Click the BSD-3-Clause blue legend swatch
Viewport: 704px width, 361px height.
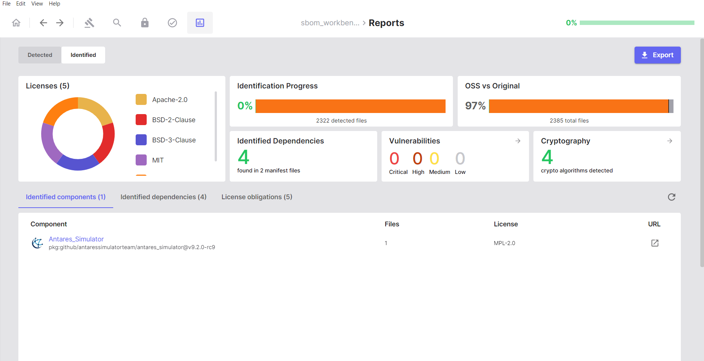point(141,140)
